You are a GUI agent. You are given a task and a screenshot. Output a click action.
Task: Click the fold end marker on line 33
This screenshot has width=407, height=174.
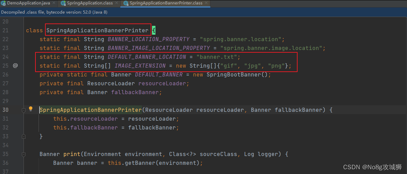(24, 136)
